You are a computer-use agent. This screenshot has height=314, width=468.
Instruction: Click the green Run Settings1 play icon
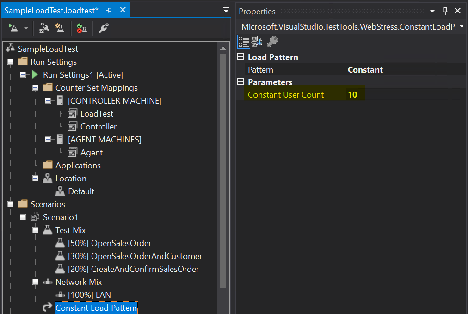coord(35,74)
